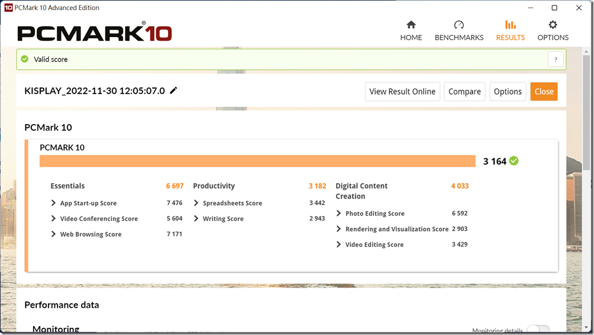Click the Monitoring section heading
594x335 pixels.
pos(56,329)
